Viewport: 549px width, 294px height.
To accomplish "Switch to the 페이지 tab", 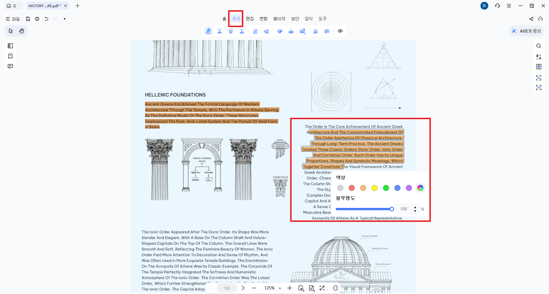I will (279, 19).
